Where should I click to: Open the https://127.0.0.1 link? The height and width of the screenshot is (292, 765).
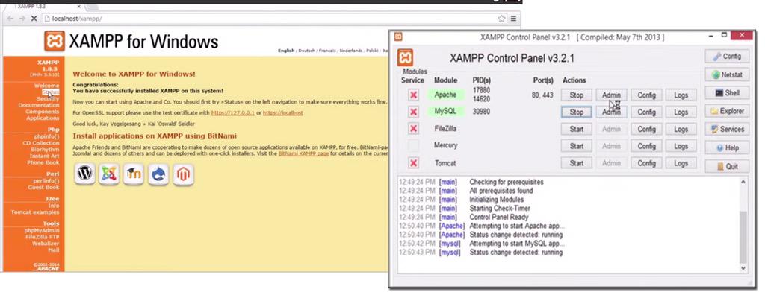[233, 113]
